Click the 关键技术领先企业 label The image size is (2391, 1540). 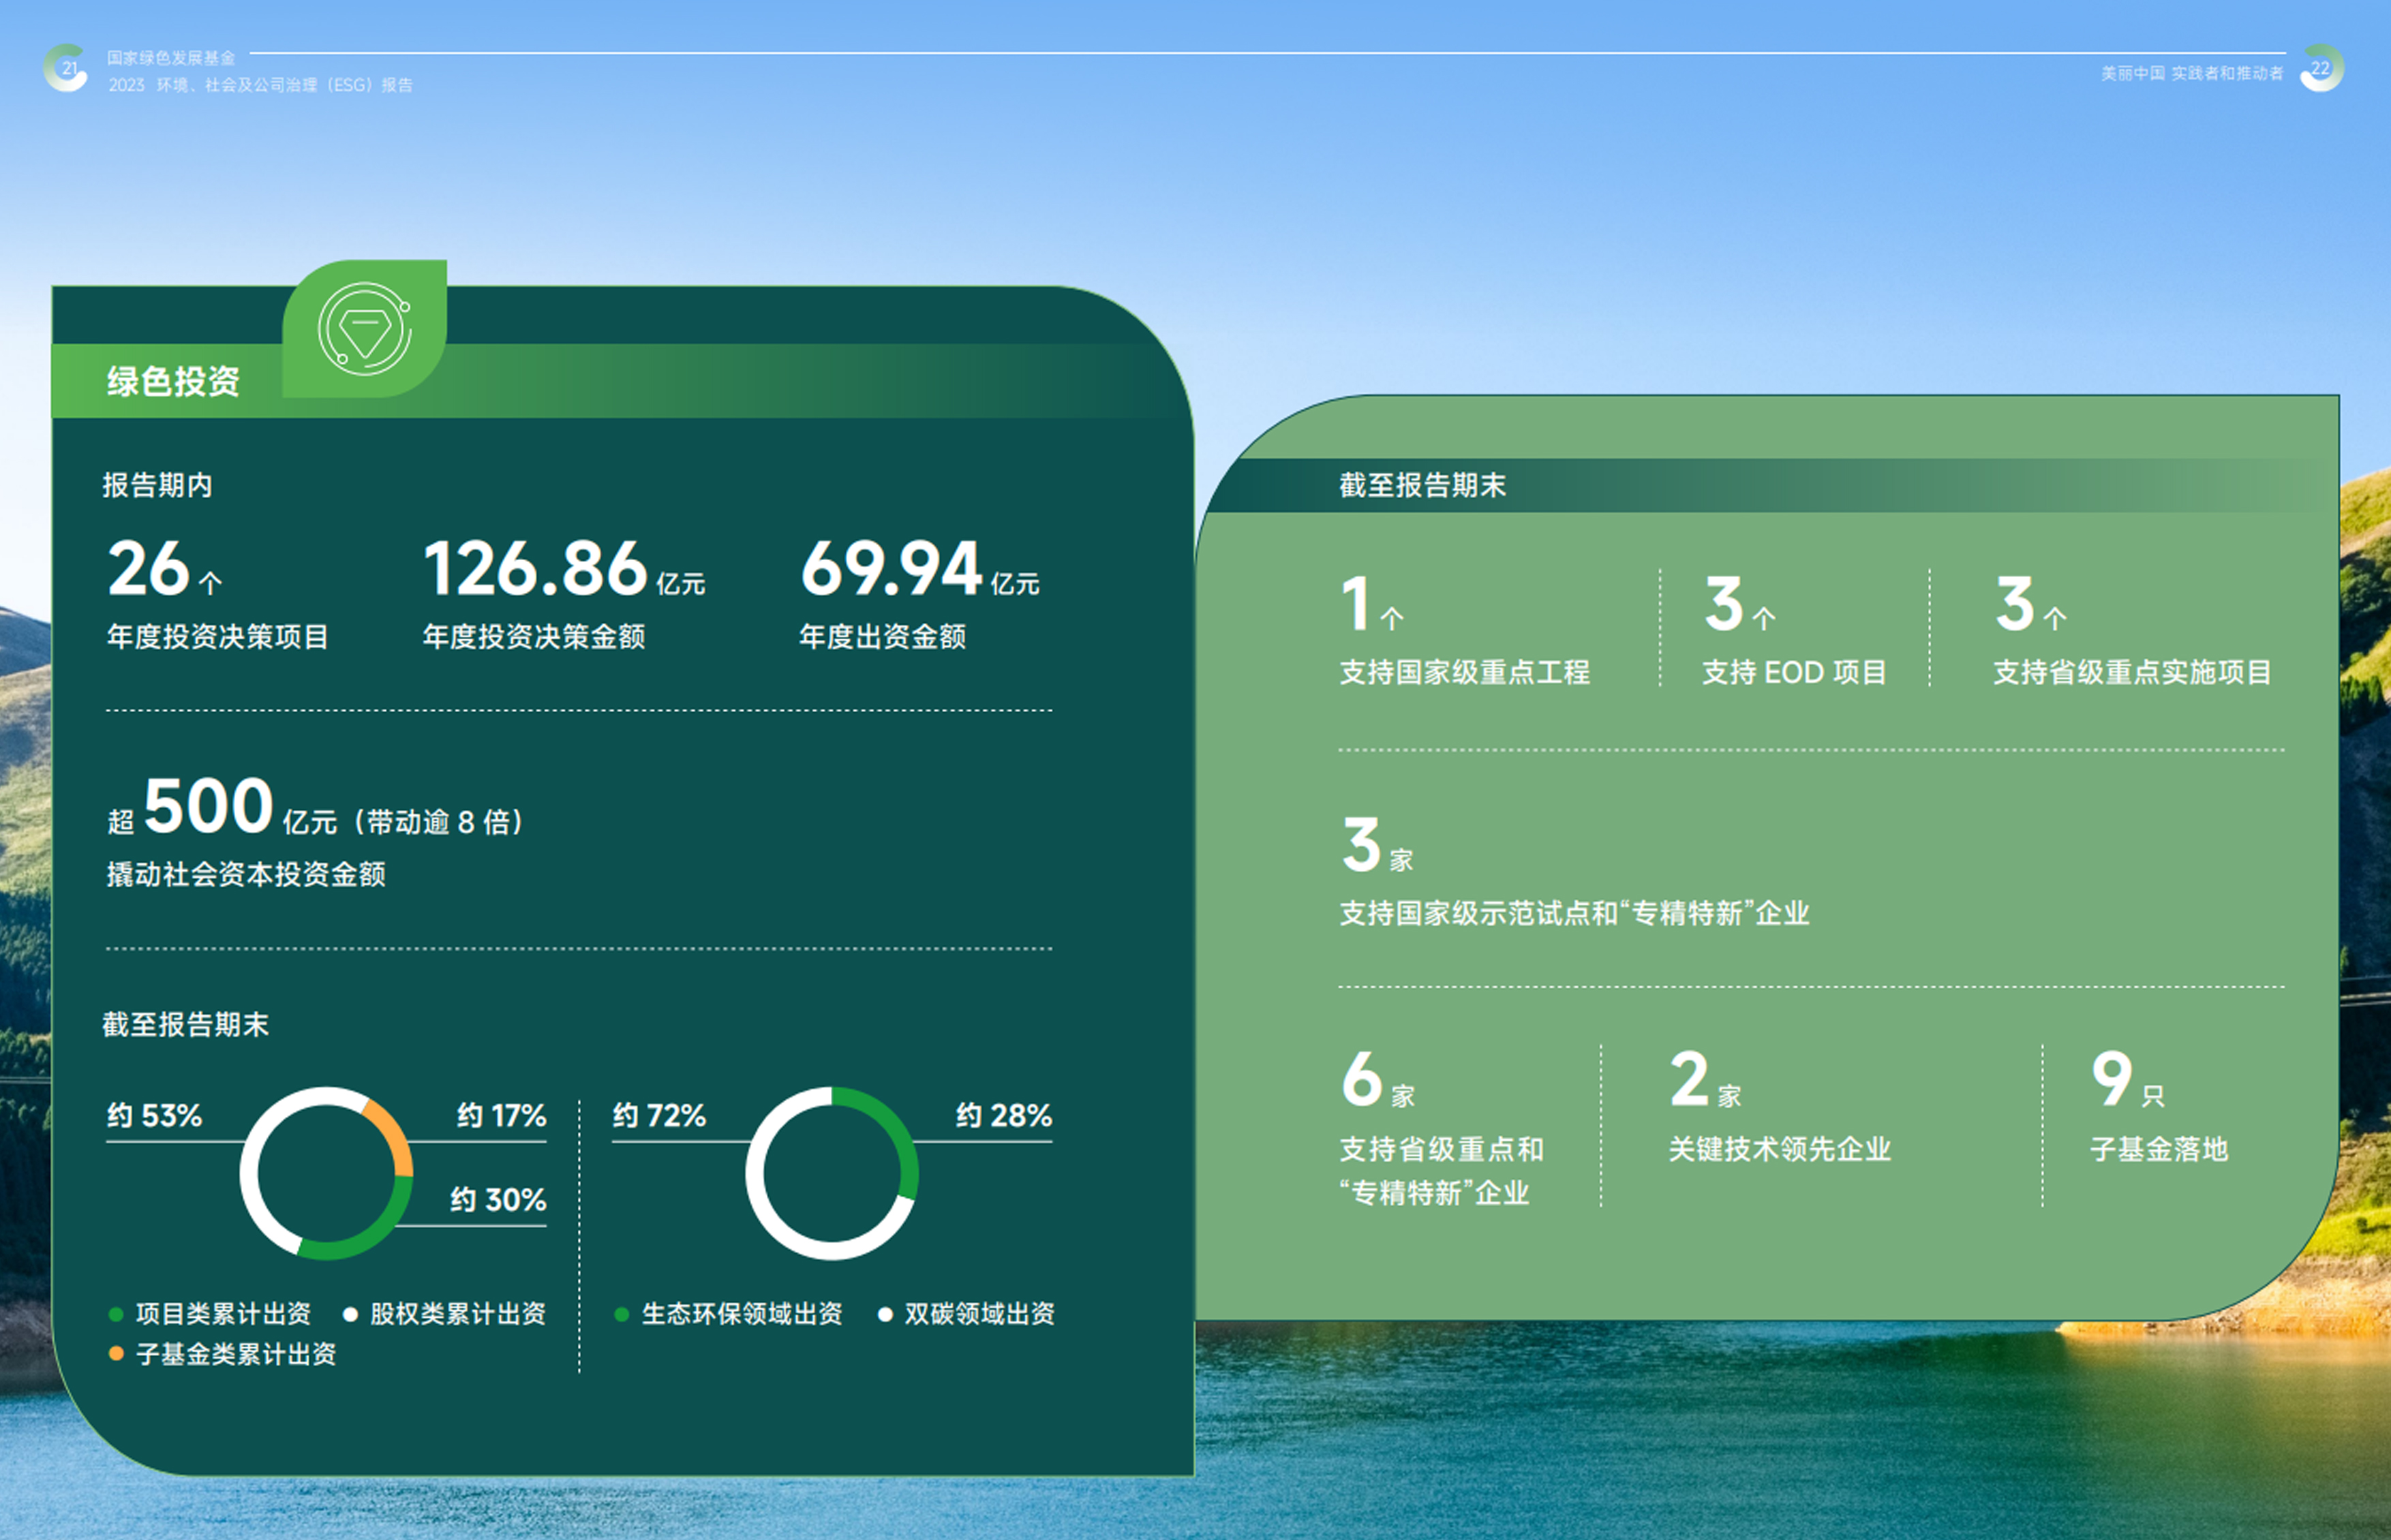tap(1780, 1149)
